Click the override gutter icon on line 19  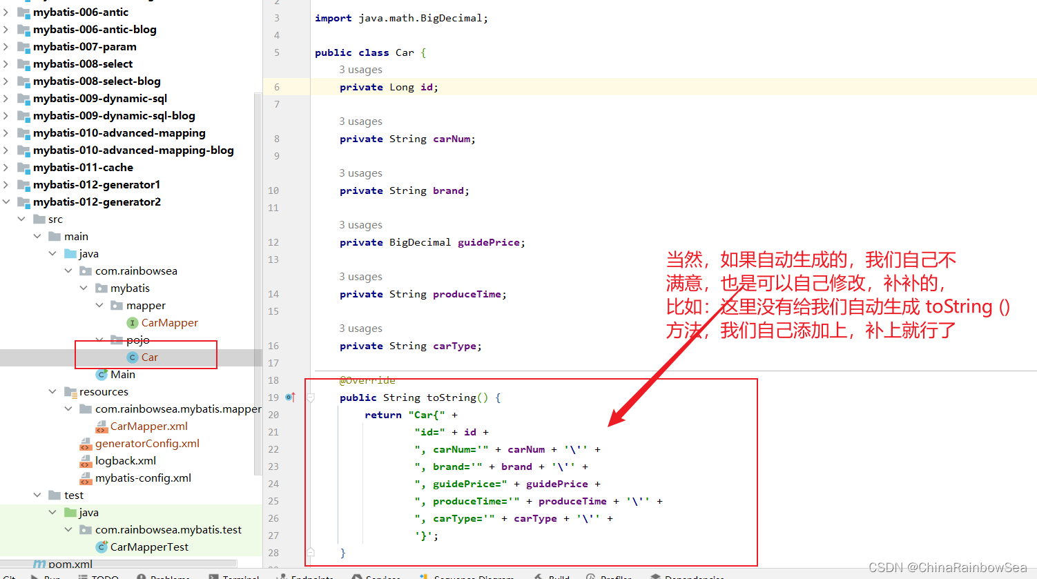pyautogui.click(x=290, y=398)
